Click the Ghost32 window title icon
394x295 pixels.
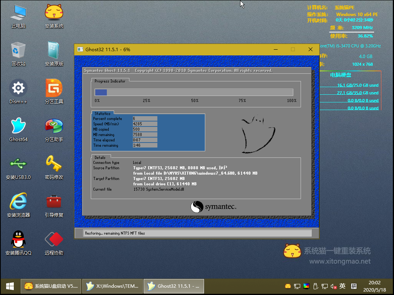point(80,49)
